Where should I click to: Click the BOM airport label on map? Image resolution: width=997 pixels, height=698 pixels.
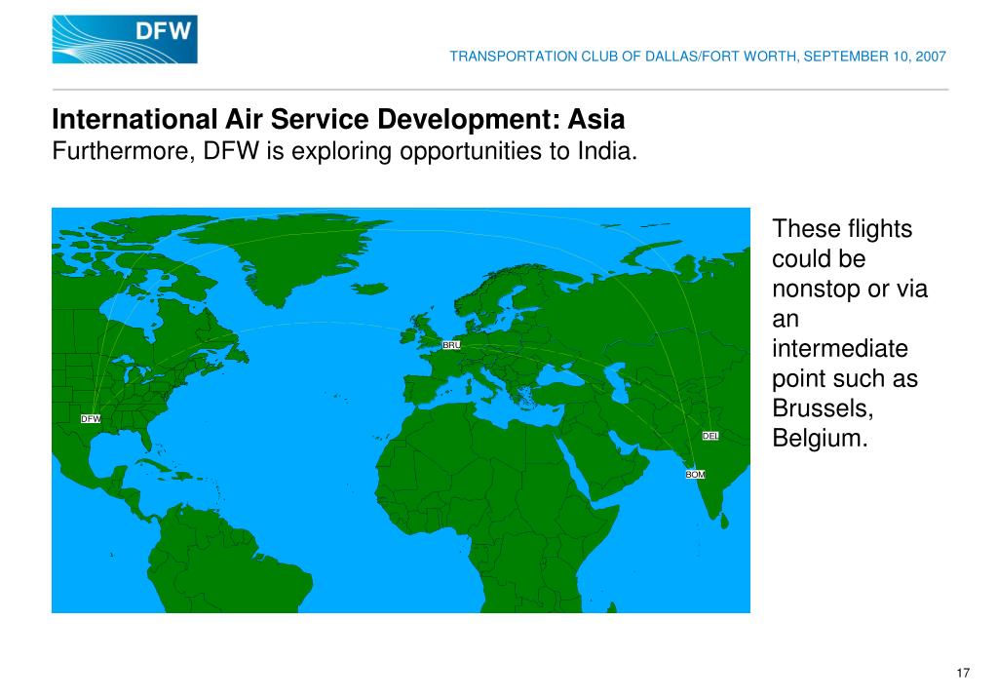click(x=695, y=475)
